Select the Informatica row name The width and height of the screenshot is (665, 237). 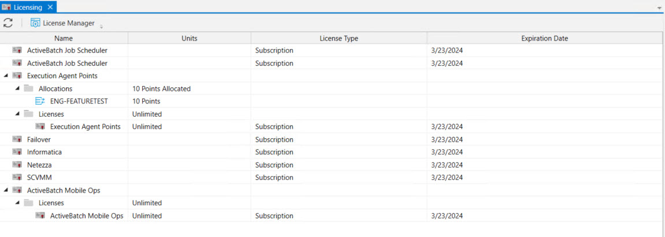pos(44,152)
